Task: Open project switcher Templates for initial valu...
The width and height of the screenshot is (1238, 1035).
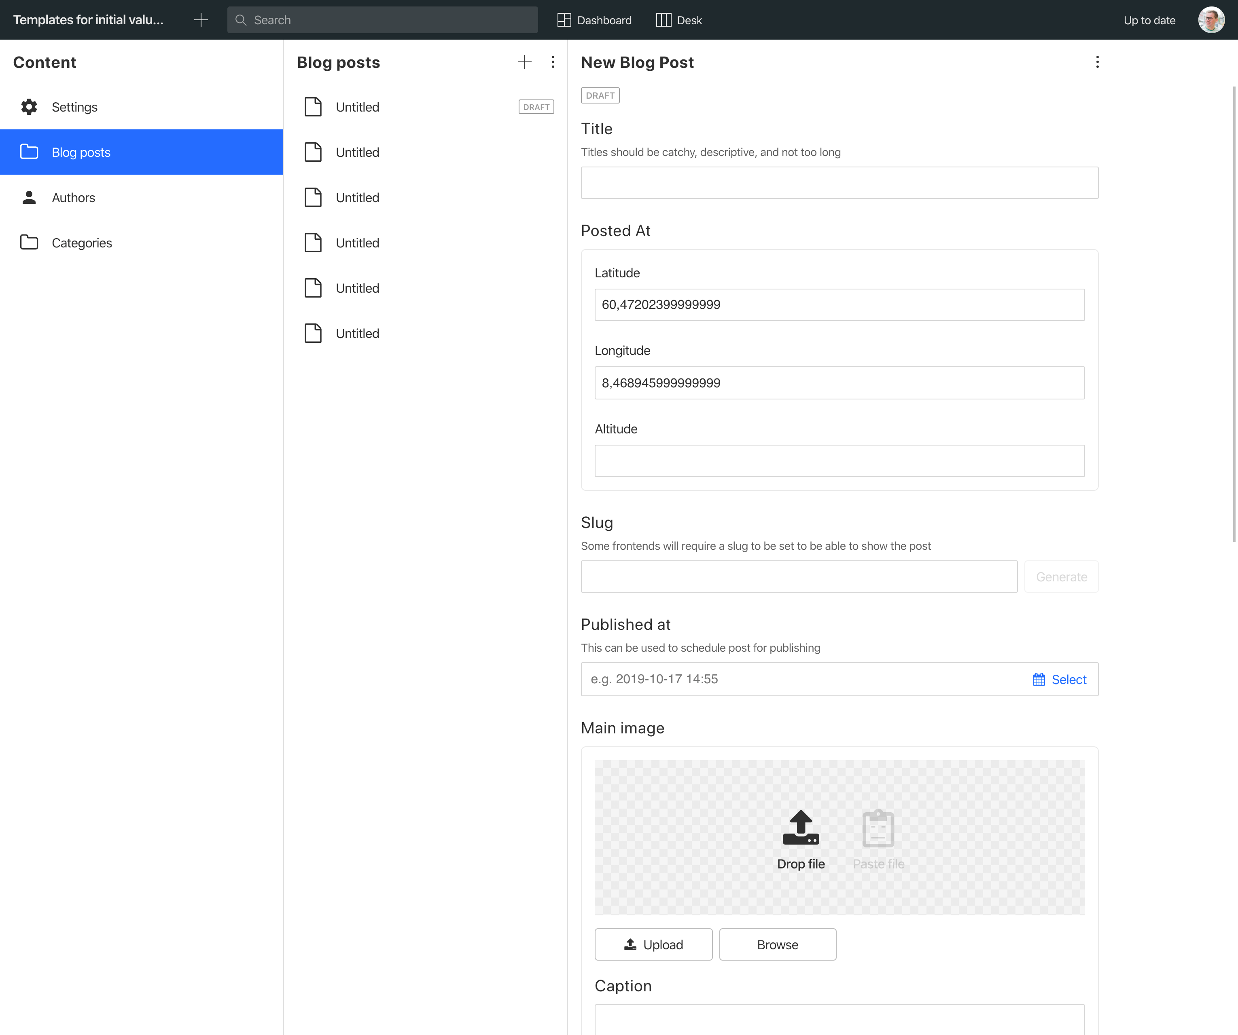Action: pos(89,20)
